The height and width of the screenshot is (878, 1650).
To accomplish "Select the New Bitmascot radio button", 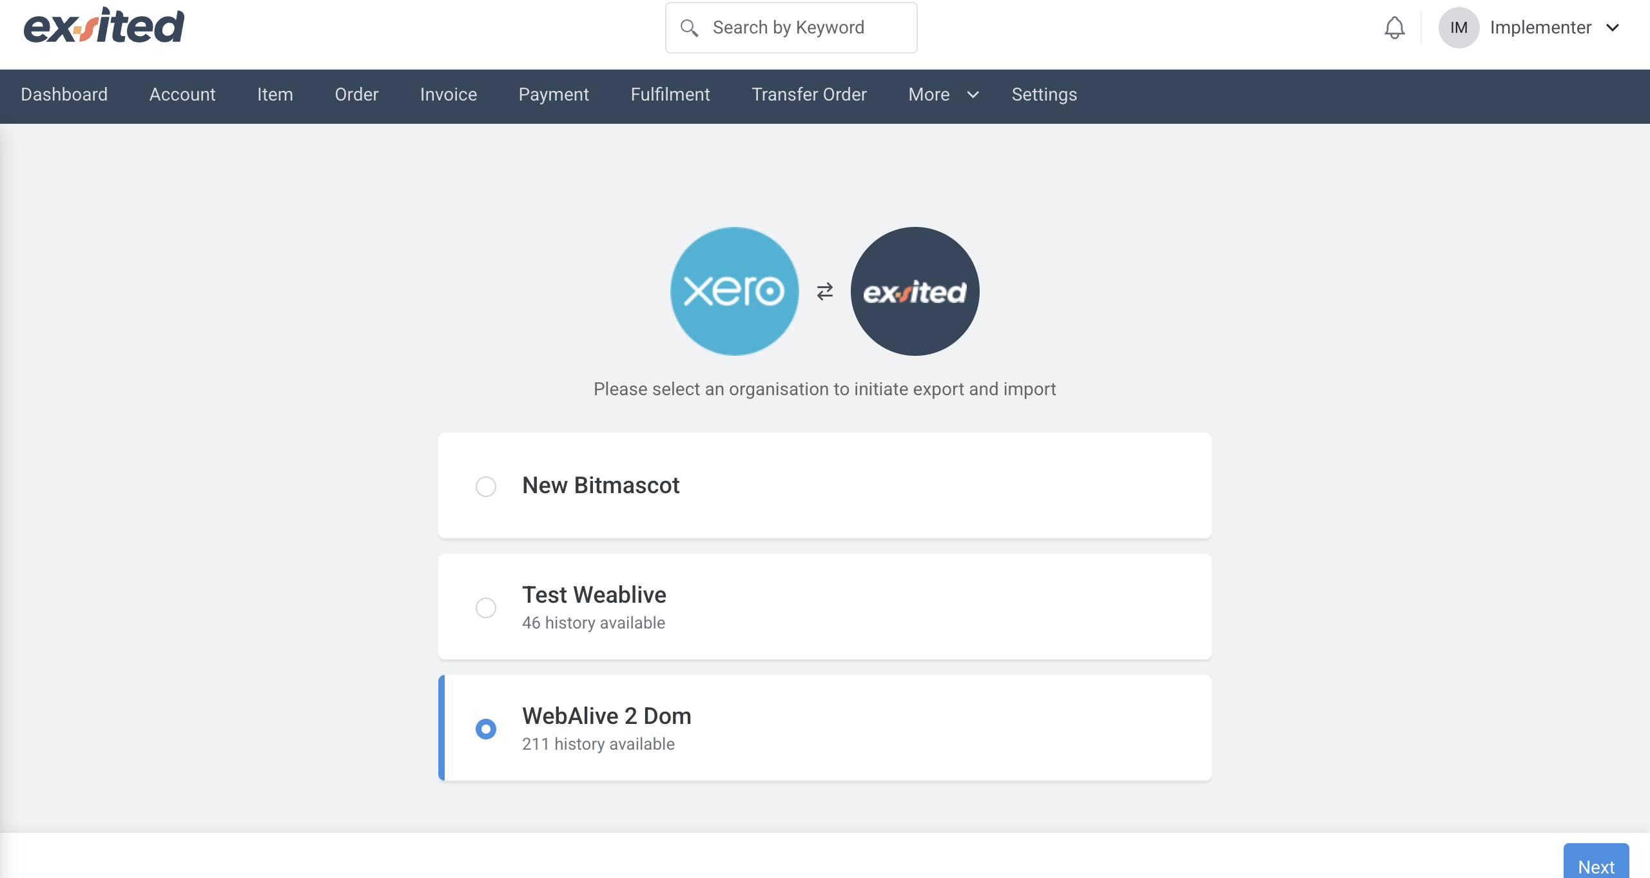I will point(486,486).
